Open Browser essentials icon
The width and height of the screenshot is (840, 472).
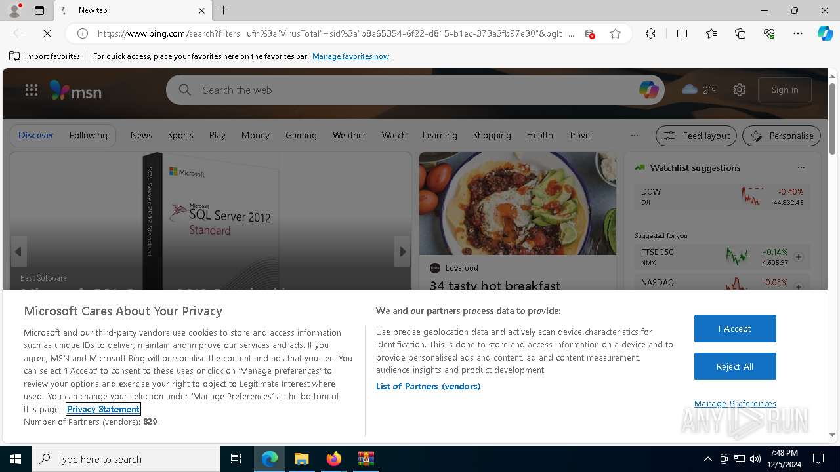coord(769,33)
